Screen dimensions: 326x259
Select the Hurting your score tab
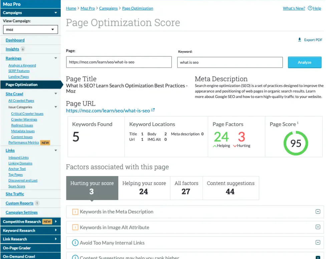pyautogui.click(x=92, y=188)
